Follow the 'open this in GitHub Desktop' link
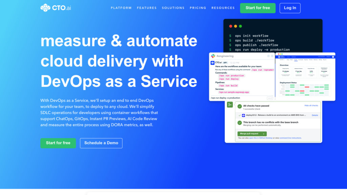Image resolution: width=347 pixels, height=195 pixels. click(261, 138)
